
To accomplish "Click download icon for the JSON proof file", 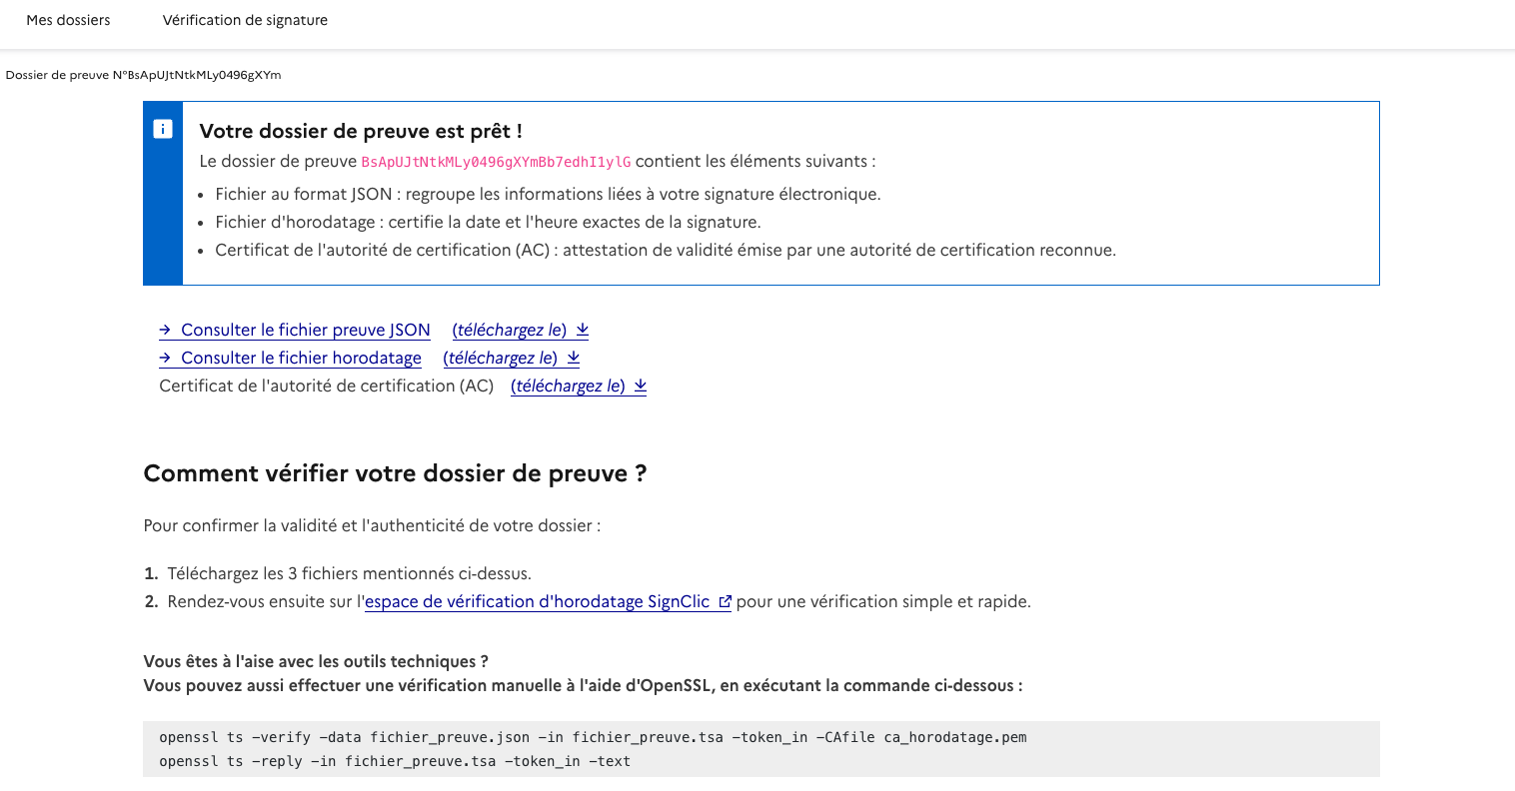I will pyautogui.click(x=583, y=330).
